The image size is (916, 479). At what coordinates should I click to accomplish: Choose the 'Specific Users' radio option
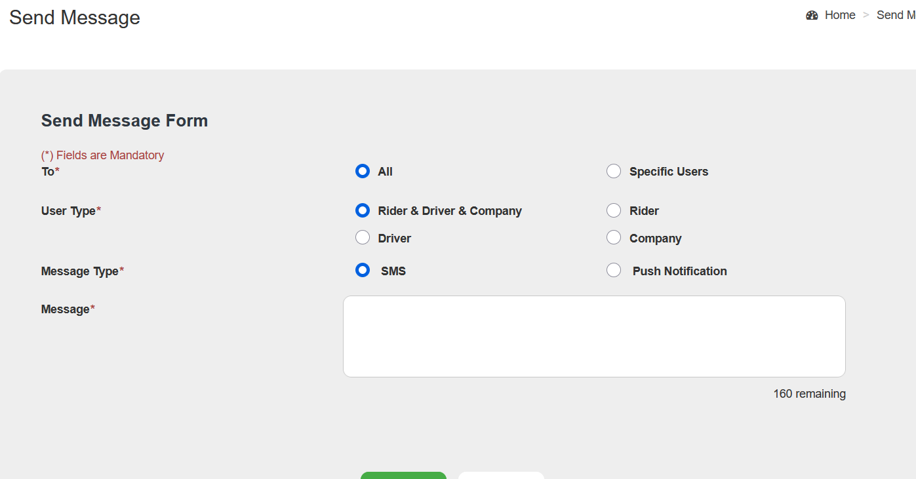614,171
